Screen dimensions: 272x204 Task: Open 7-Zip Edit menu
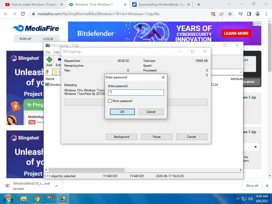(x=57, y=52)
